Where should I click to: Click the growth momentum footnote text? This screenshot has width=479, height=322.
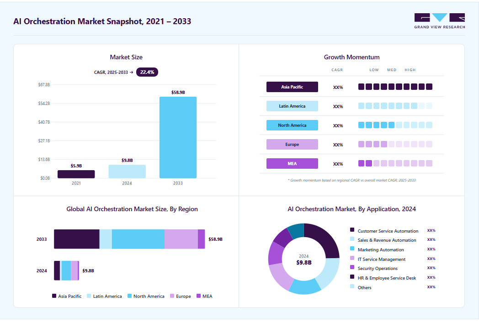coord(351,180)
